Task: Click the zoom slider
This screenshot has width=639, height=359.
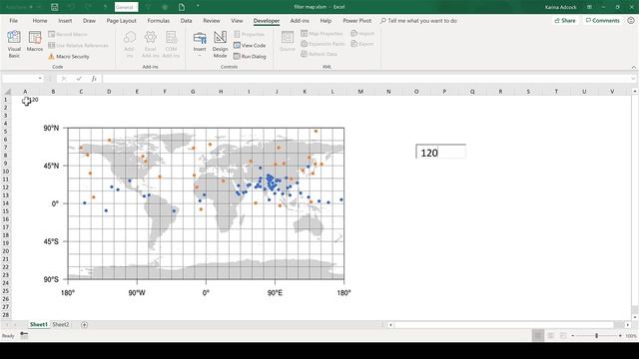Action: pyautogui.click(x=597, y=335)
